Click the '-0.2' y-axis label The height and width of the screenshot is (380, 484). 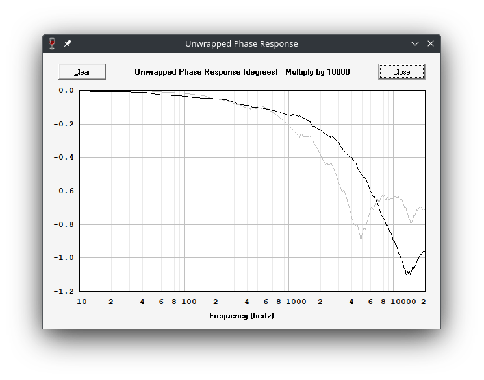(x=64, y=124)
